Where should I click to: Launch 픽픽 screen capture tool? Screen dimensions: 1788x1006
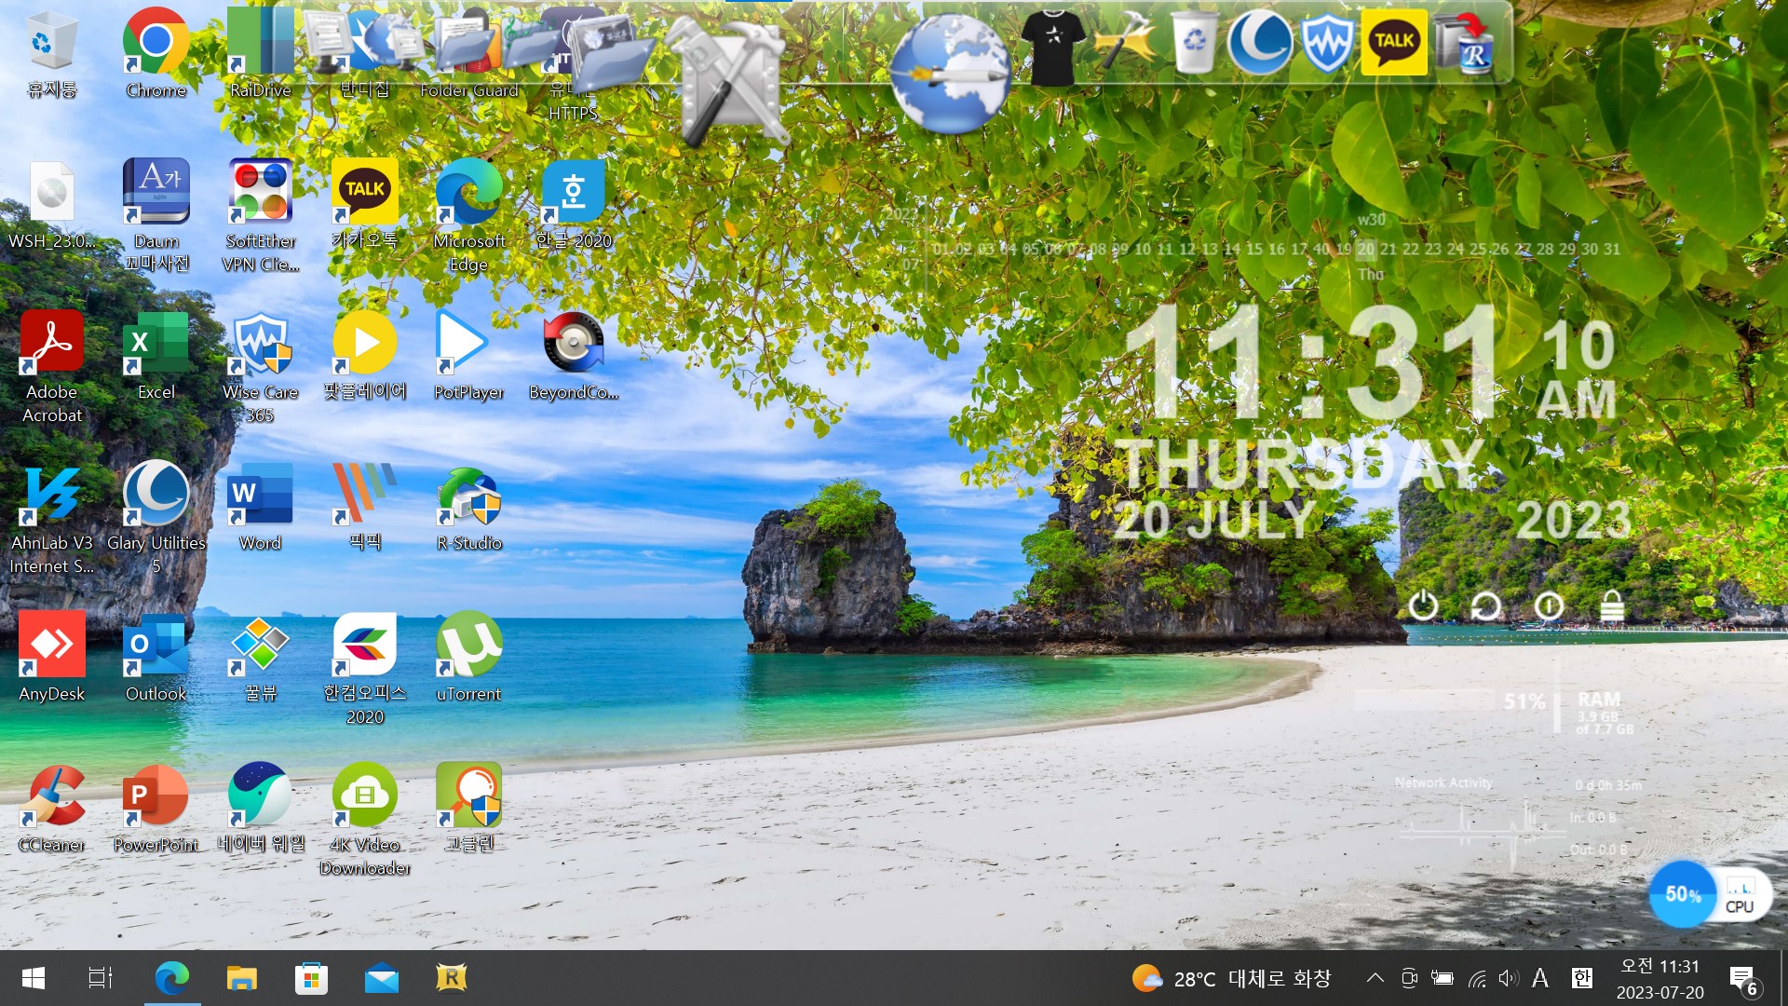(x=365, y=507)
